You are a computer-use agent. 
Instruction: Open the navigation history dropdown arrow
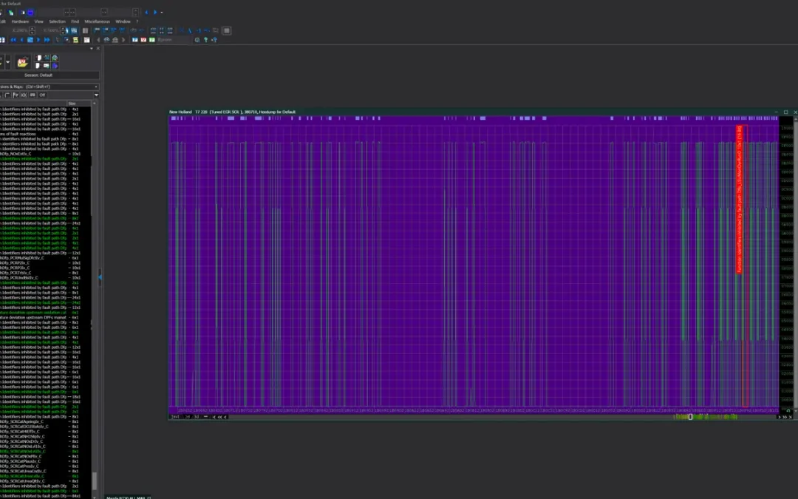coord(162,13)
